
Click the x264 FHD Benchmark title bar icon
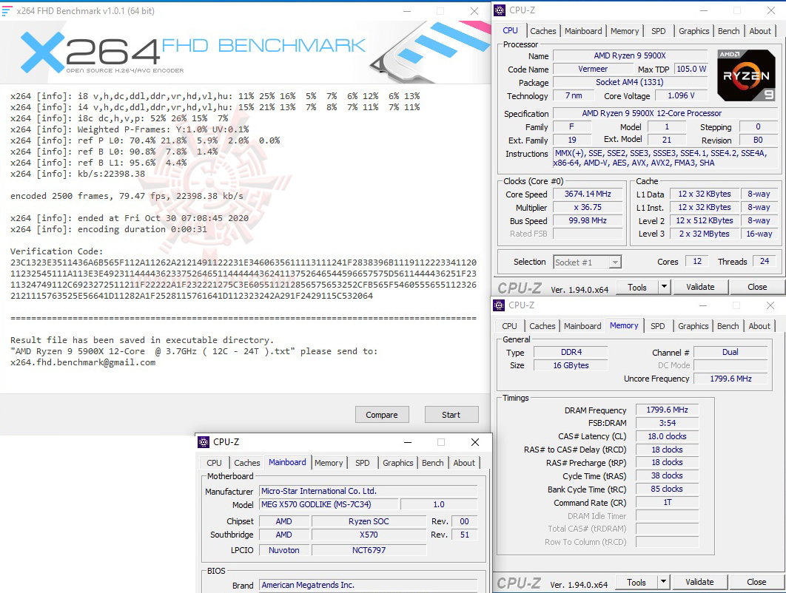7,11
